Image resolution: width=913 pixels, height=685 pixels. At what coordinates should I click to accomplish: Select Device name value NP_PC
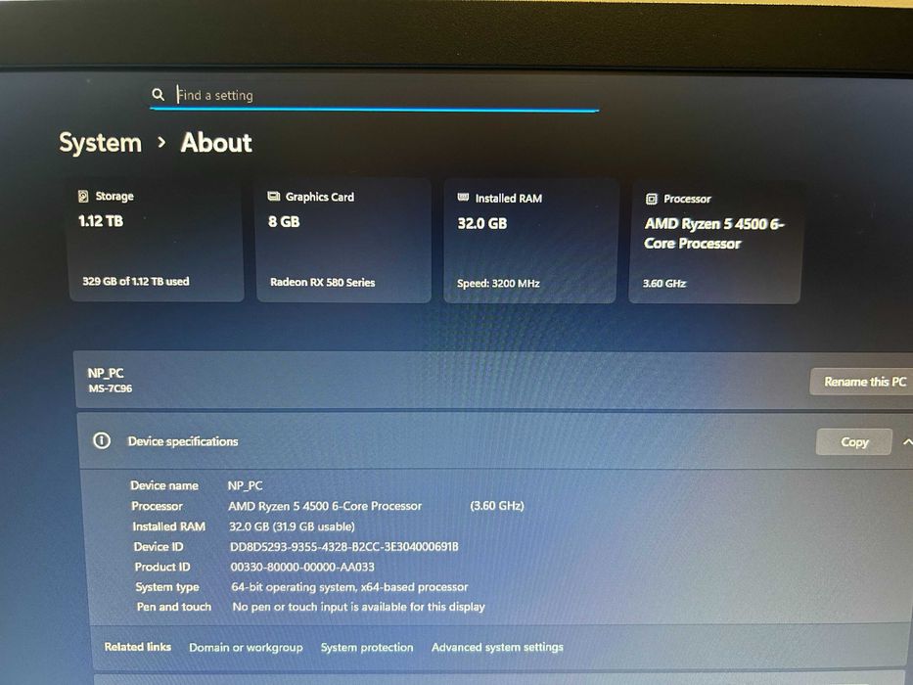[246, 485]
